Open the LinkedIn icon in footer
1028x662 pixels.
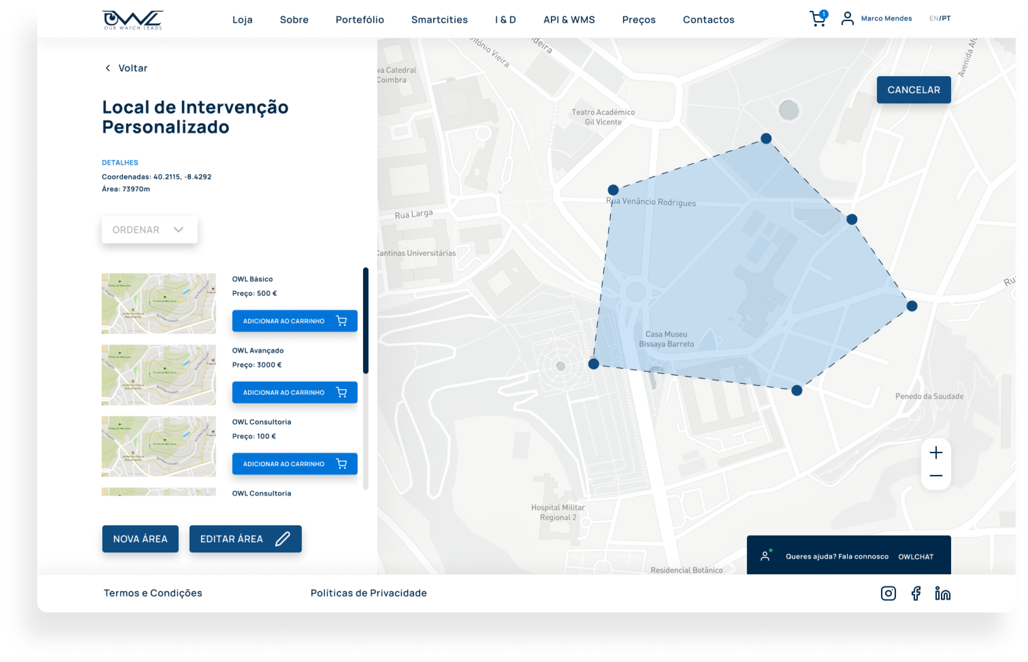(942, 593)
